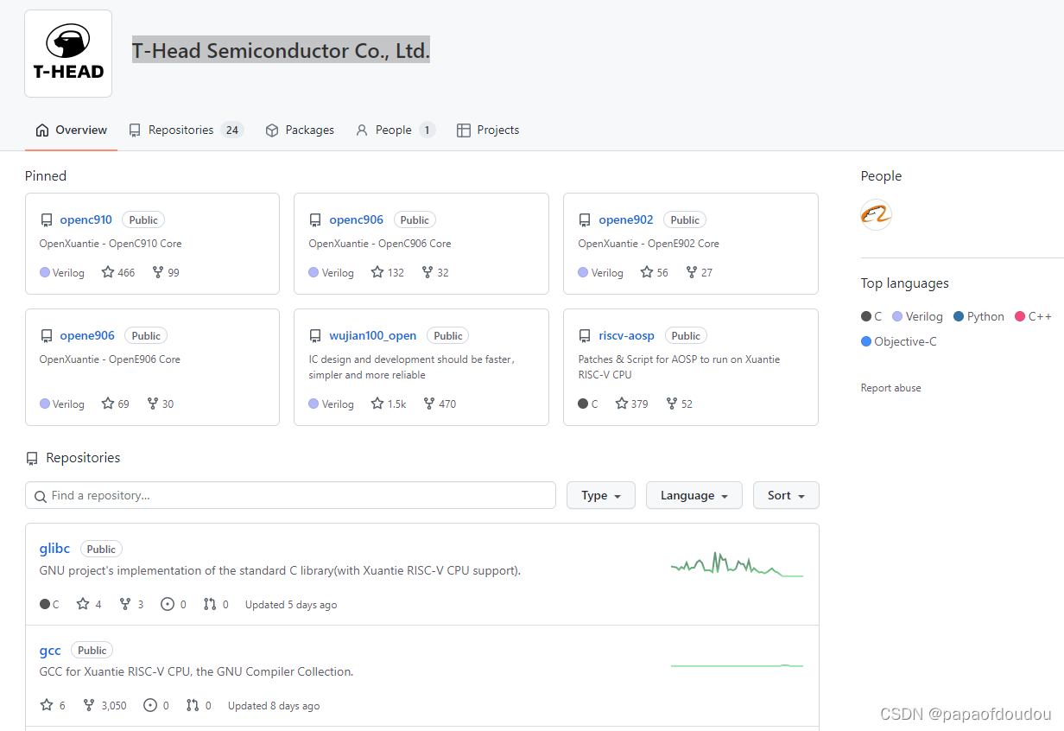This screenshot has height=731, width=1064.
Task: Click the repo icon on wujian100_open card
Action: [x=316, y=336]
